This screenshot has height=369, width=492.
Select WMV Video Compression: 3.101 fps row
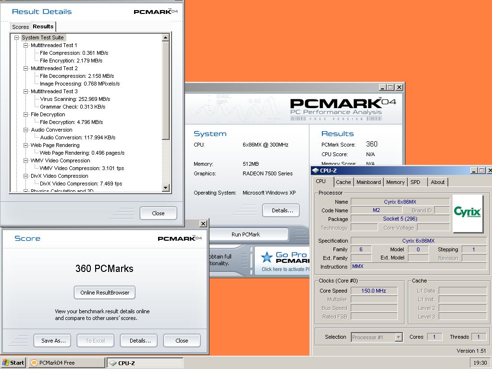pos(82,169)
